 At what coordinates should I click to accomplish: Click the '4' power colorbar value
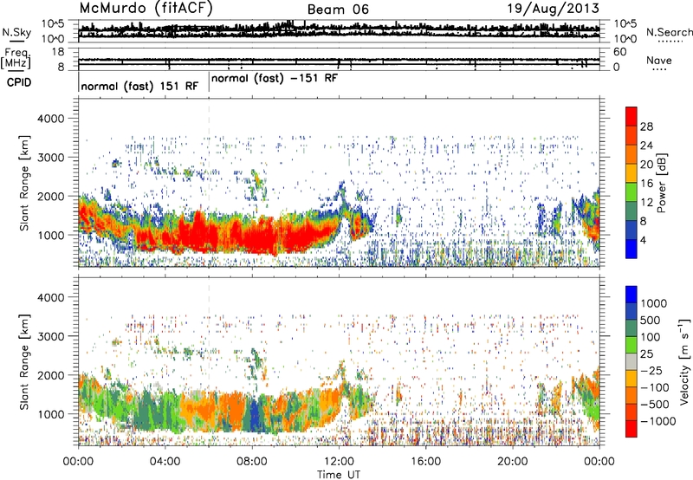644,240
